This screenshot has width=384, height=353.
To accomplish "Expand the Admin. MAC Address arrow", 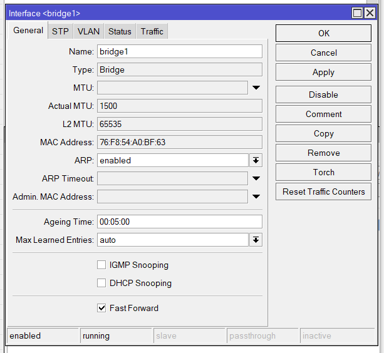I will [x=256, y=197].
